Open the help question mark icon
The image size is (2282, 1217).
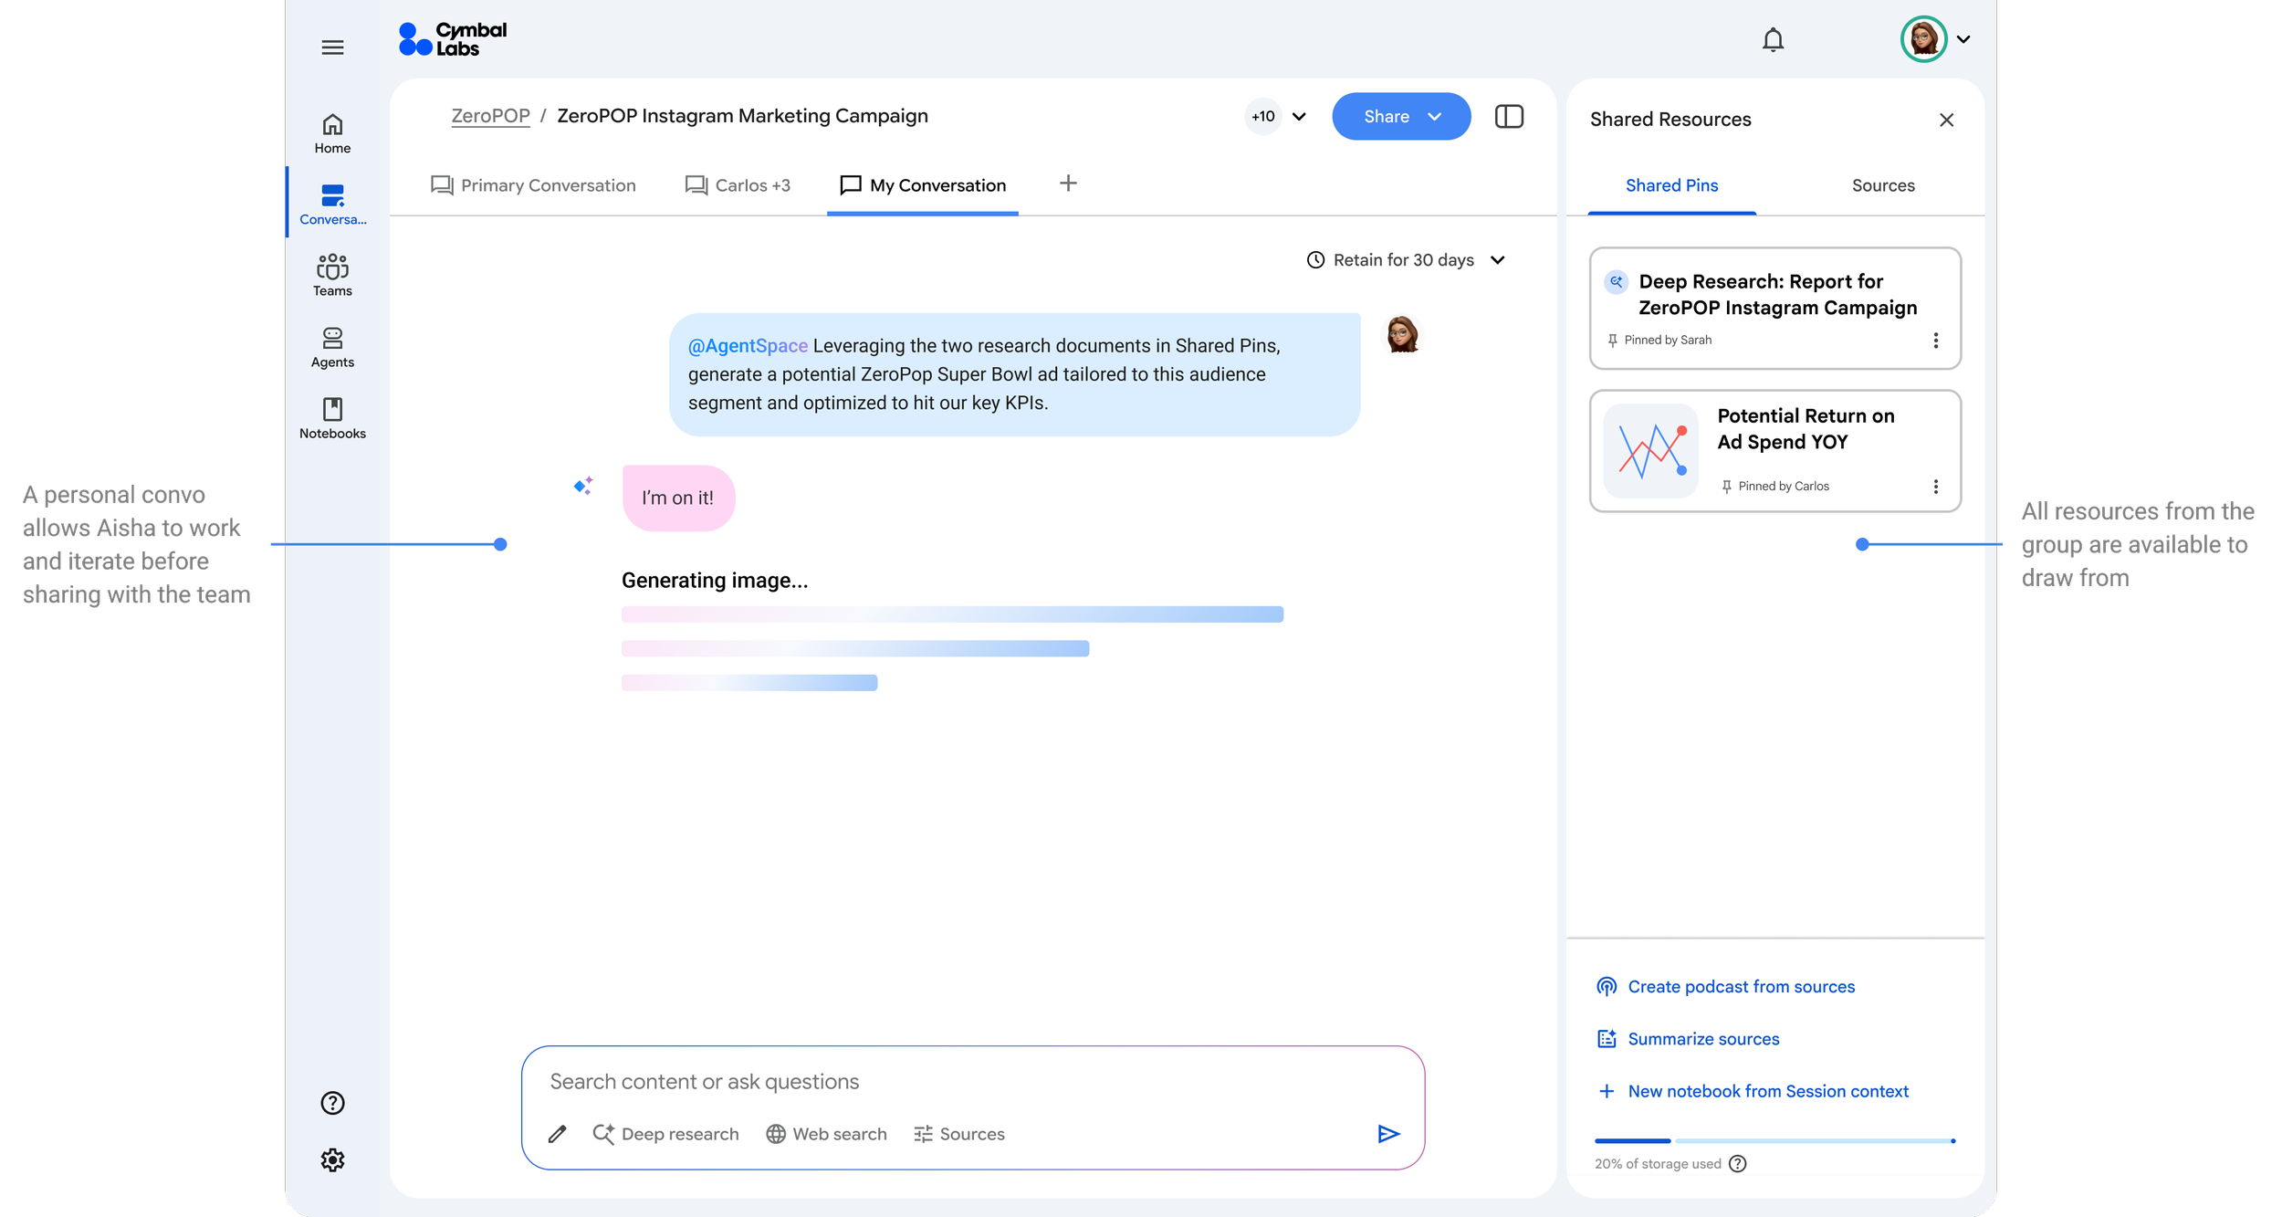click(x=332, y=1103)
